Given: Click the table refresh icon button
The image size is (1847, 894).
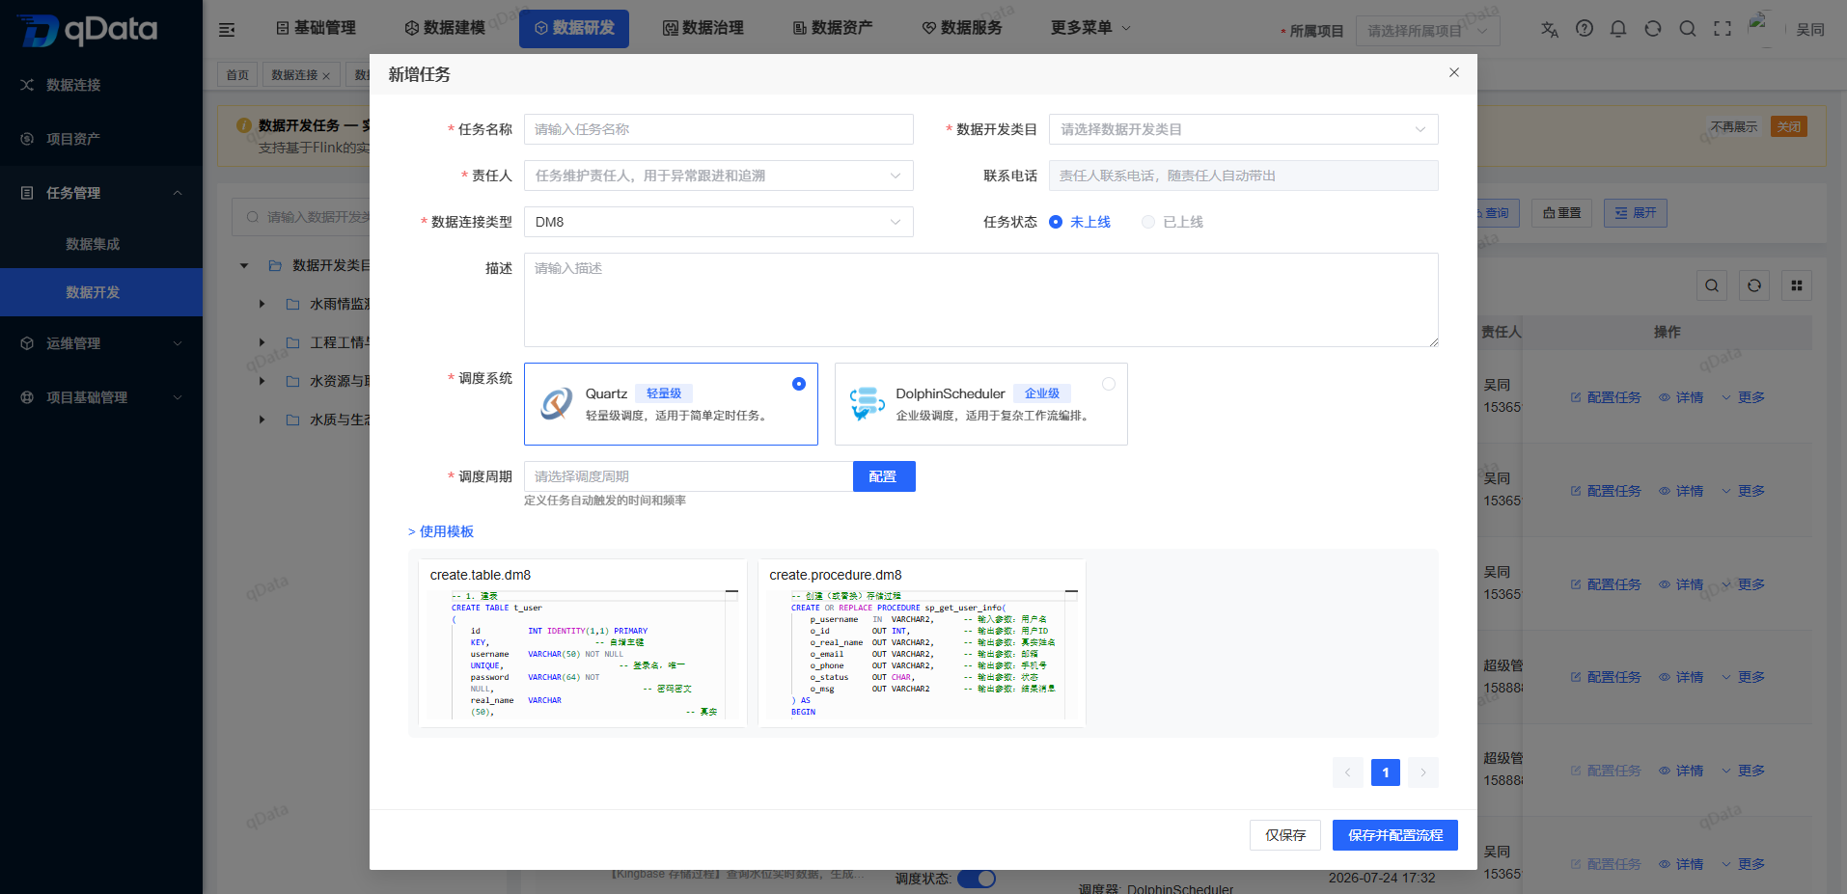Looking at the screenshot, I should click(1754, 285).
